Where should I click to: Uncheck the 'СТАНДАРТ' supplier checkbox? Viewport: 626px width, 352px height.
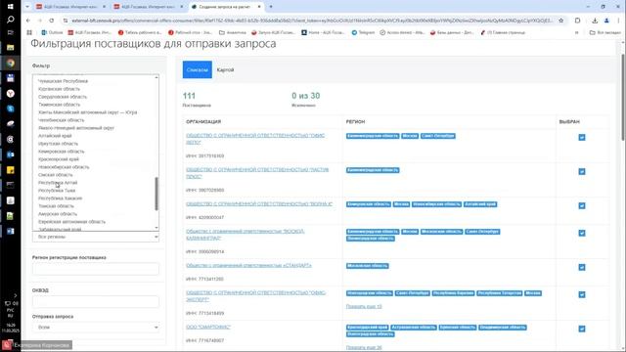tap(582, 267)
